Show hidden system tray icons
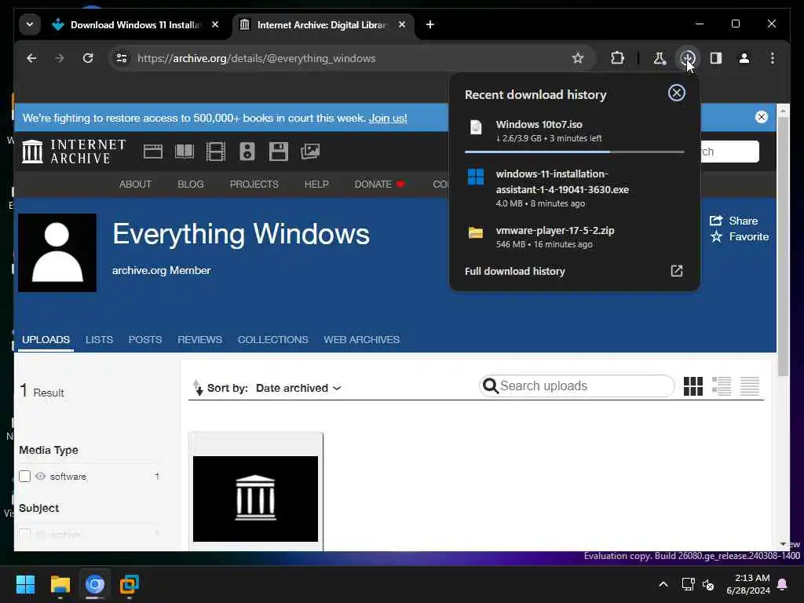Screen dimensions: 804x603 (663, 584)
